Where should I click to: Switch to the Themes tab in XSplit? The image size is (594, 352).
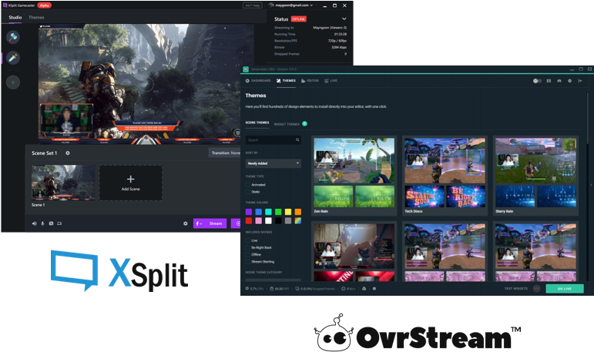click(36, 18)
